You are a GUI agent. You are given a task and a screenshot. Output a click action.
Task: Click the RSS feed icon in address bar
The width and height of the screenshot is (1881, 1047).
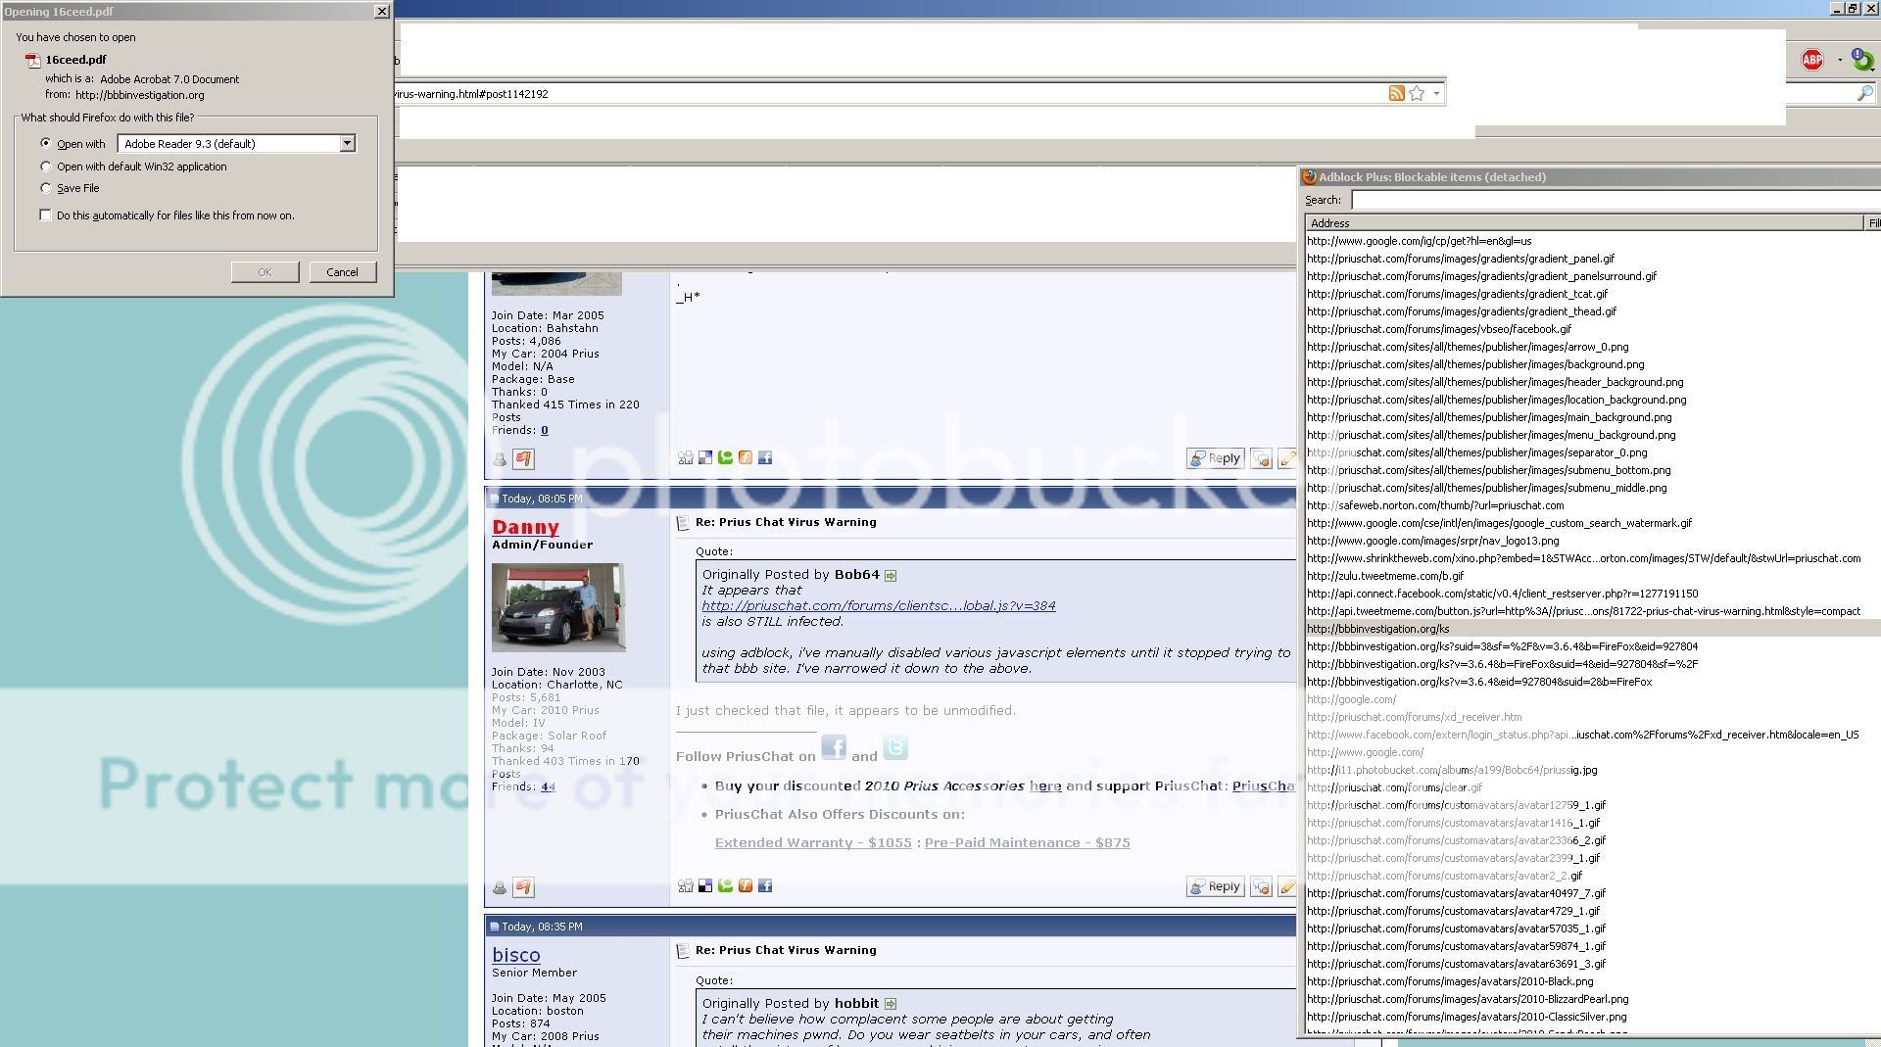coord(1396,93)
